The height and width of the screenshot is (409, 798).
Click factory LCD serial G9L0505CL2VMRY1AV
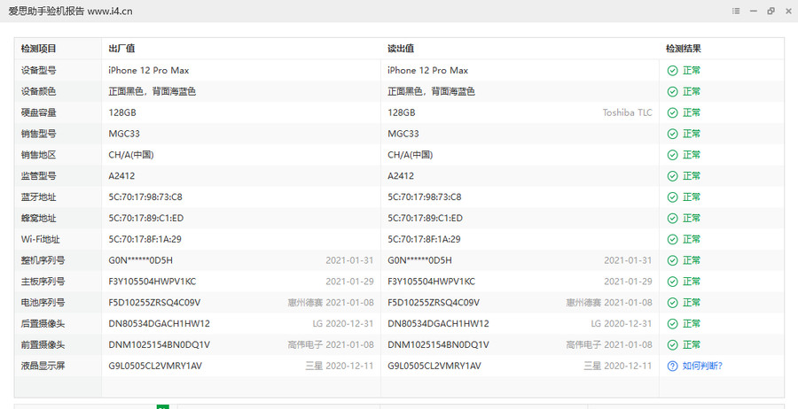click(x=155, y=366)
